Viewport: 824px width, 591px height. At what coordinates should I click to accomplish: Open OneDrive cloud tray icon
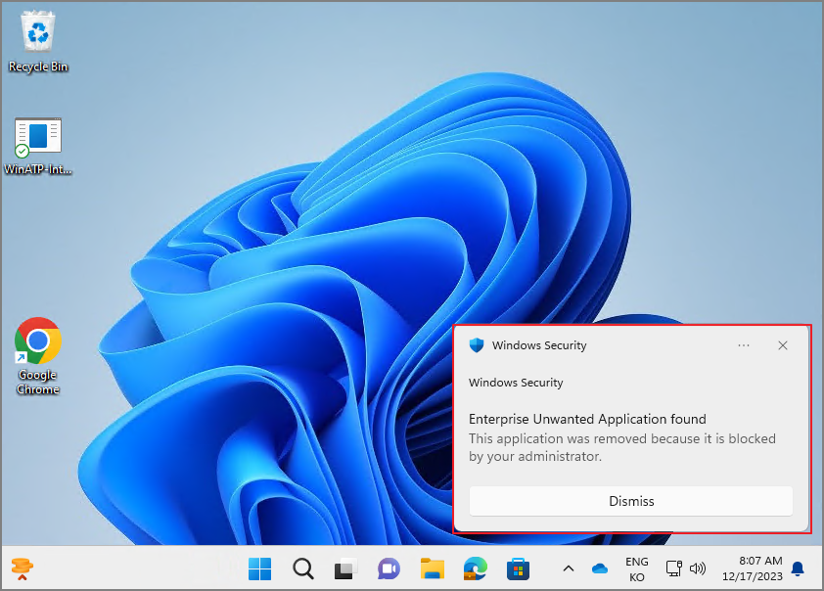tap(600, 568)
